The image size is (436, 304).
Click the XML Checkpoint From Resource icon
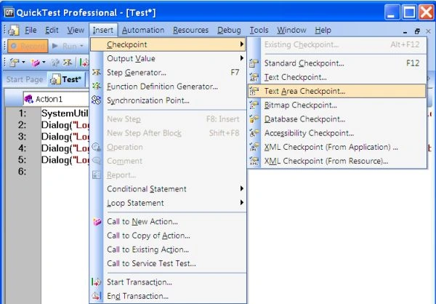[254, 161]
